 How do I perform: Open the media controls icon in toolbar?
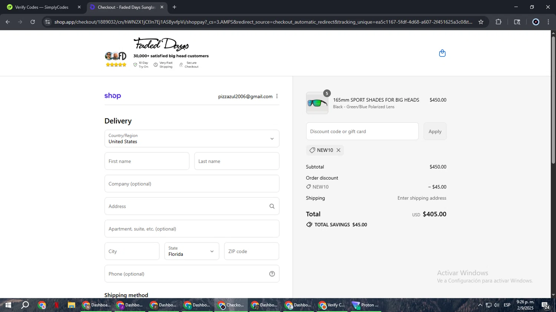(517, 22)
